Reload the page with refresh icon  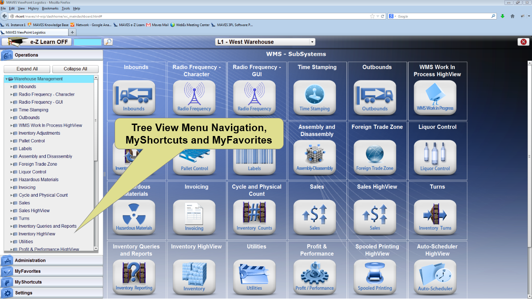[382, 16]
